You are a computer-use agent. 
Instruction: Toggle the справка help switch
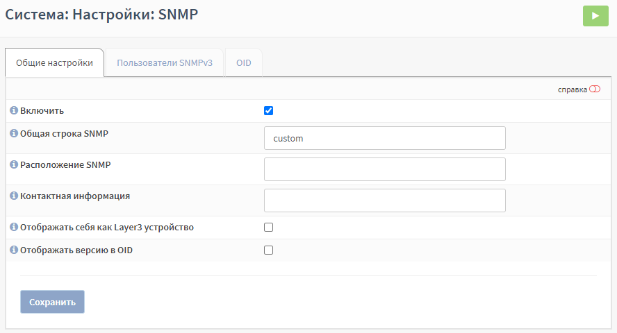pyautogui.click(x=595, y=89)
